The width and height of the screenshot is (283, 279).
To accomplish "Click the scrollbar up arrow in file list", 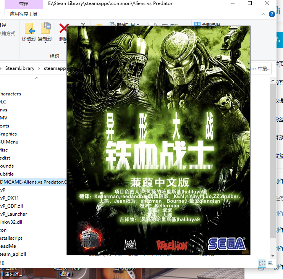I will 273,81.
